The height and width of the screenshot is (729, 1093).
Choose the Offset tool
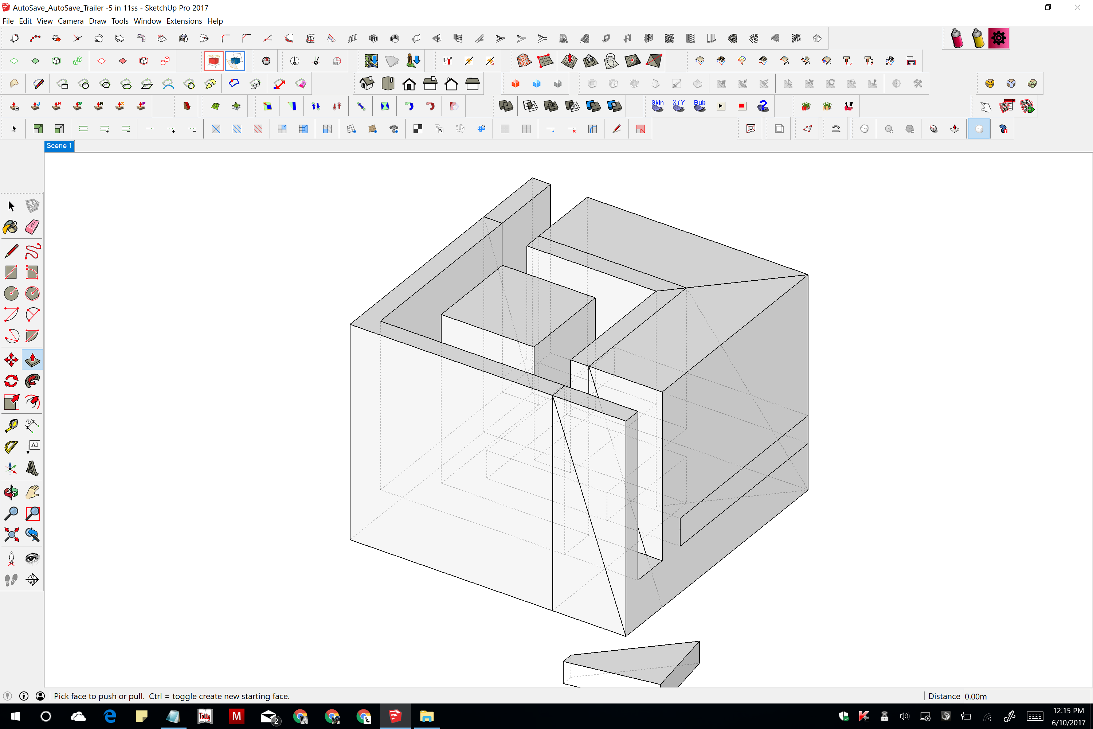tap(32, 402)
